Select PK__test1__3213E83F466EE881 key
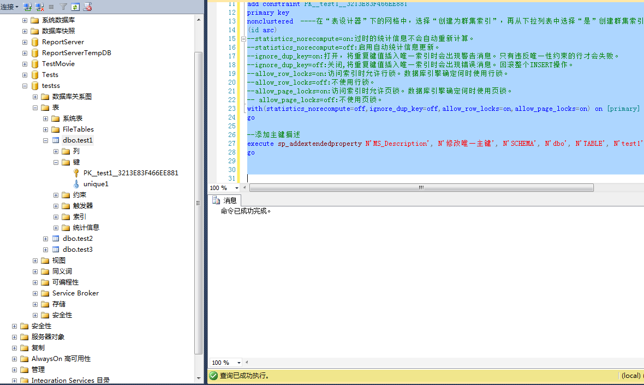Image resolution: width=644 pixels, height=385 pixels. [x=130, y=173]
